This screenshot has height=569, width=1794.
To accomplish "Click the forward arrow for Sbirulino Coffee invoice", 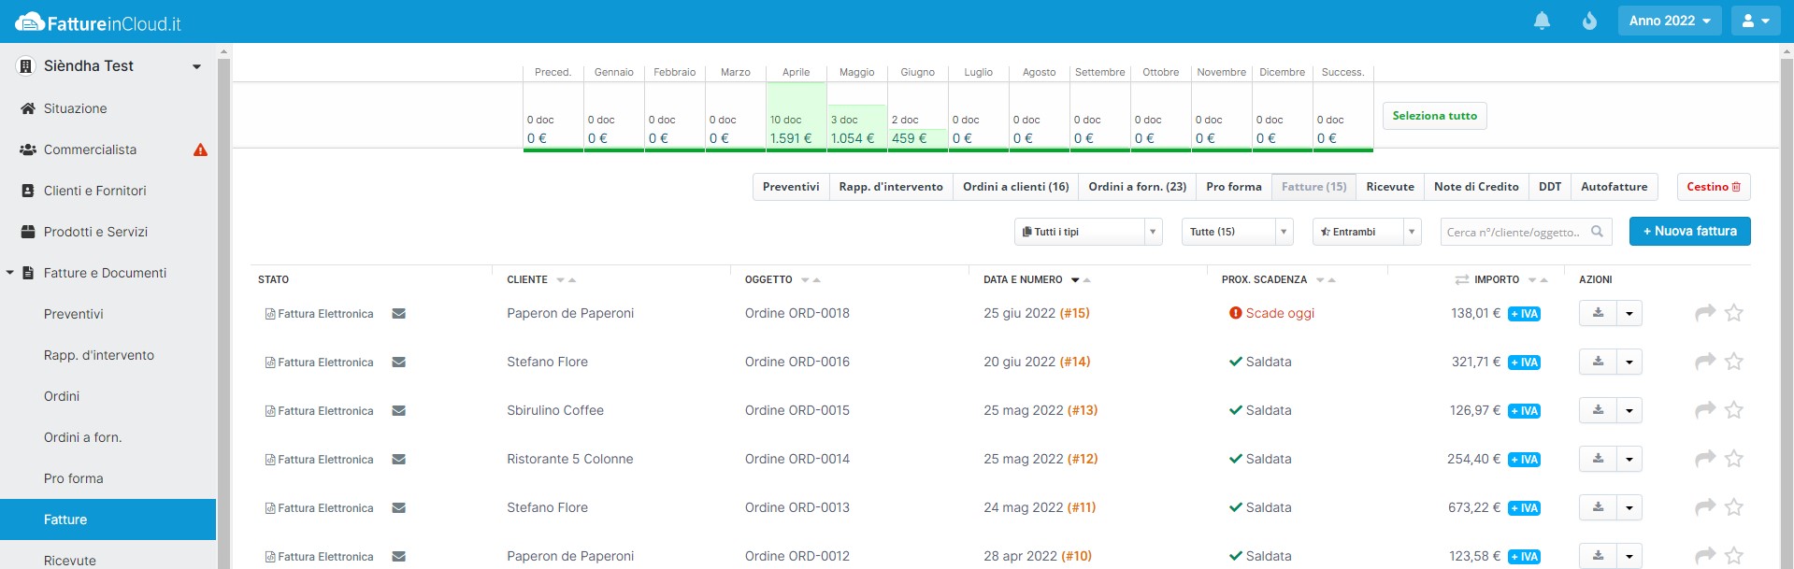I will tap(1705, 410).
